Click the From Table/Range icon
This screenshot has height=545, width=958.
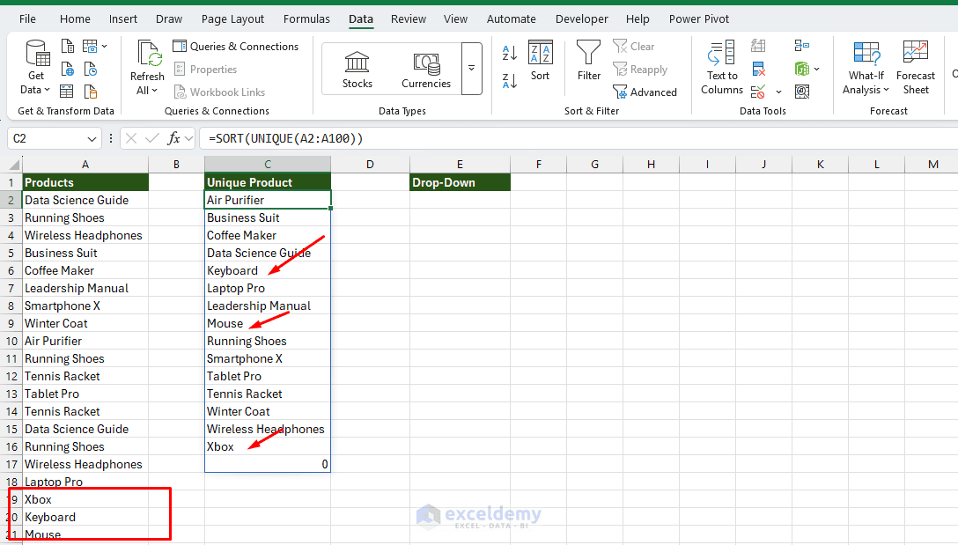click(67, 92)
